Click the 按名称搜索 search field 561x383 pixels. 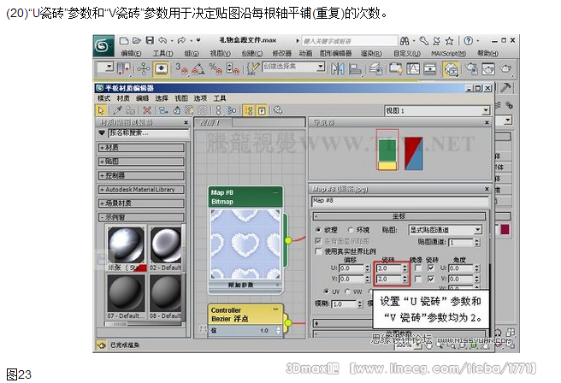tap(148, 133)
